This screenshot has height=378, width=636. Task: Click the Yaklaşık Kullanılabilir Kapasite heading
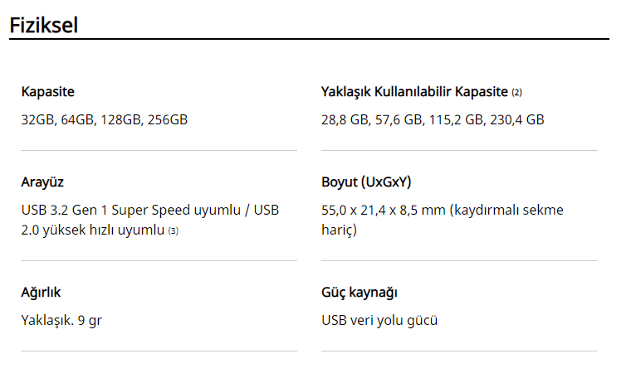click(x=414, y=91)
